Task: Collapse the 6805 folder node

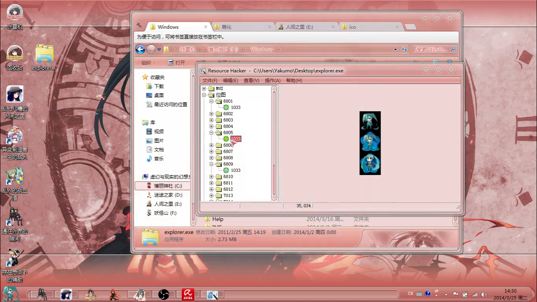Action: click(x=211, y=133)
